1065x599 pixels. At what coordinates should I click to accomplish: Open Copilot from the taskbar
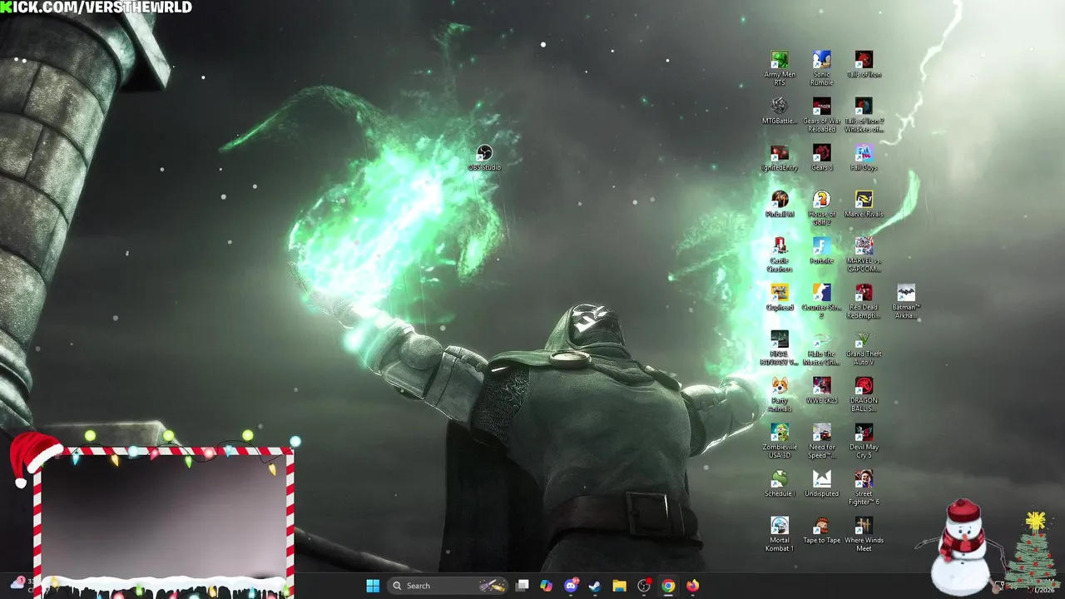(x=546, y=586)
